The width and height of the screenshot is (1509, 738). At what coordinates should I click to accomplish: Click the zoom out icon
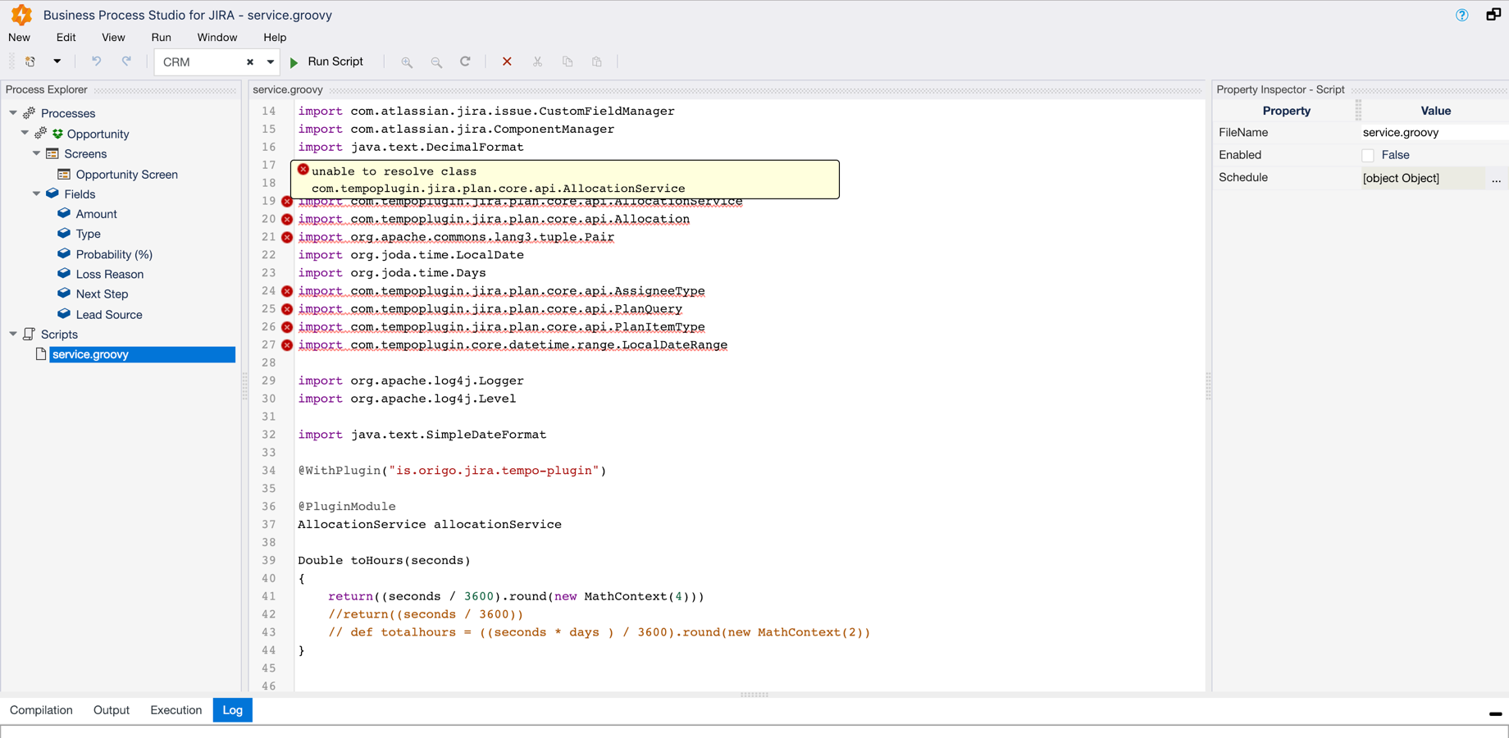pyautogui.click(x=436, y=62)
